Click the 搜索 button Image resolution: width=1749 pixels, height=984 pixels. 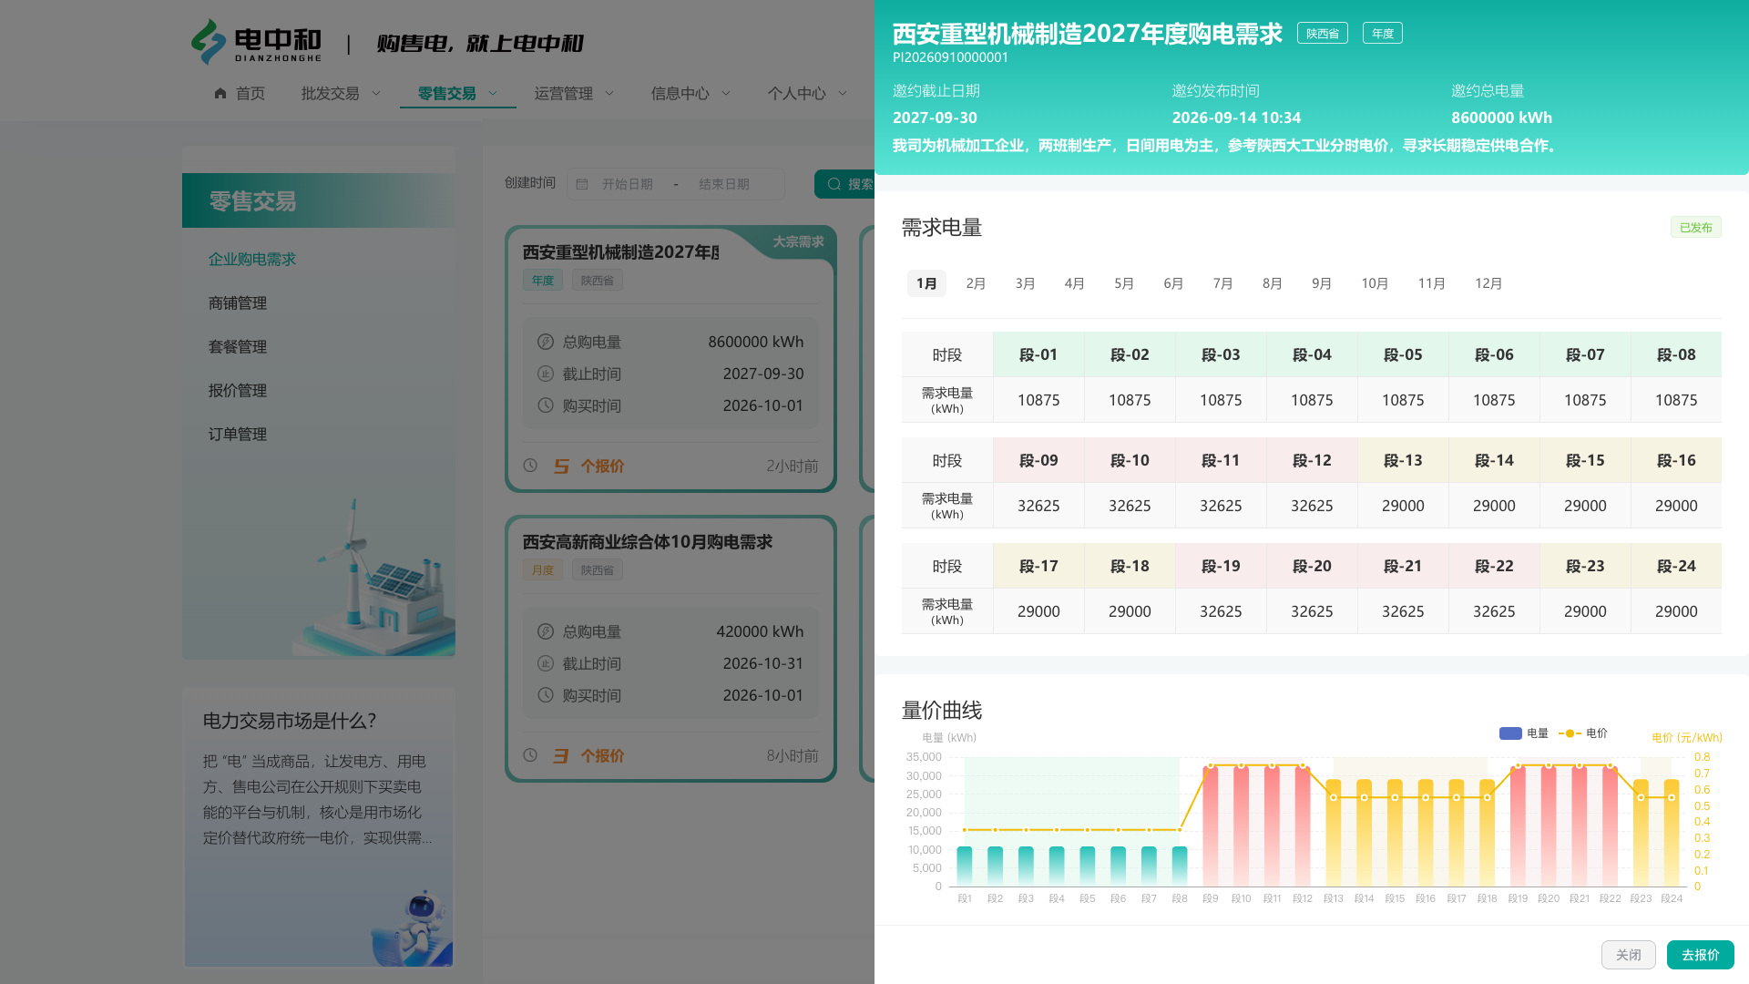pos(844,184)
